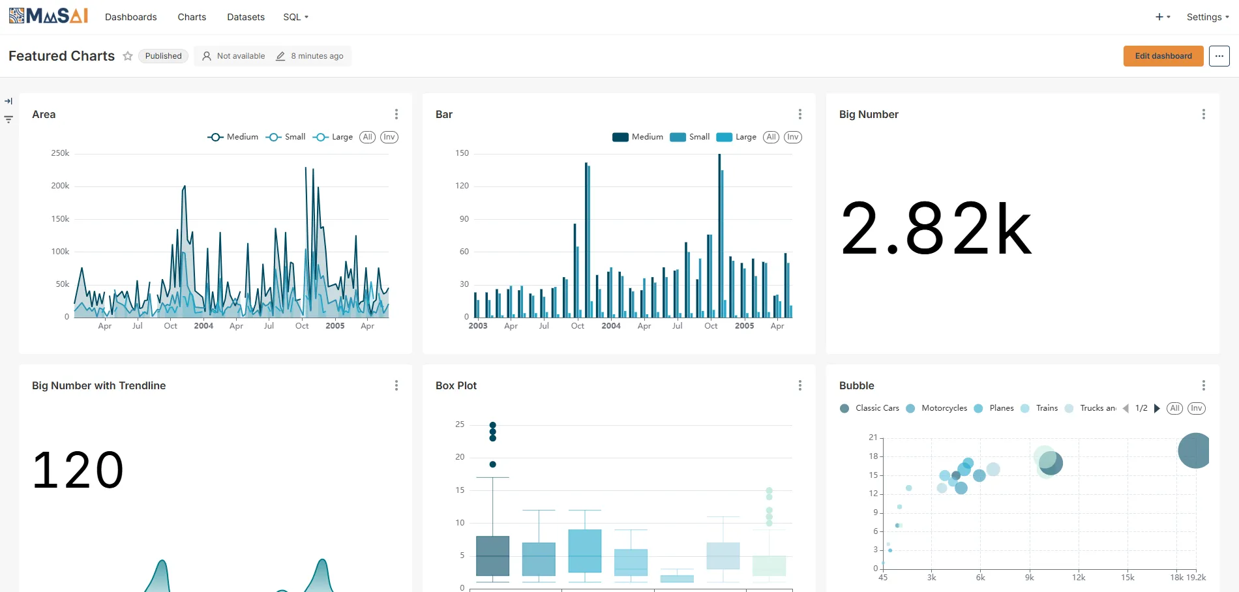The width and height of the screenshot is (1239, 592).
Task: Go to Dashboards page
Action: pos(131,17)
